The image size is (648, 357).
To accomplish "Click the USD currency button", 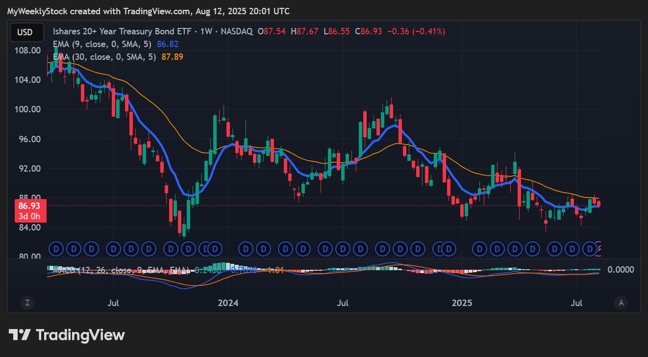I will [x=27, y=32].
